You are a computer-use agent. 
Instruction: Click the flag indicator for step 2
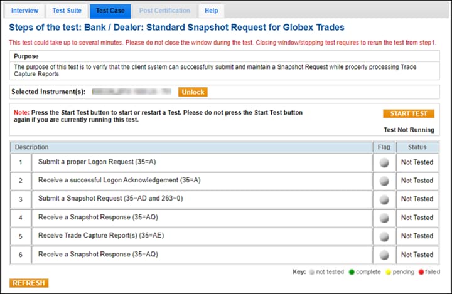[x=384, y=181]
